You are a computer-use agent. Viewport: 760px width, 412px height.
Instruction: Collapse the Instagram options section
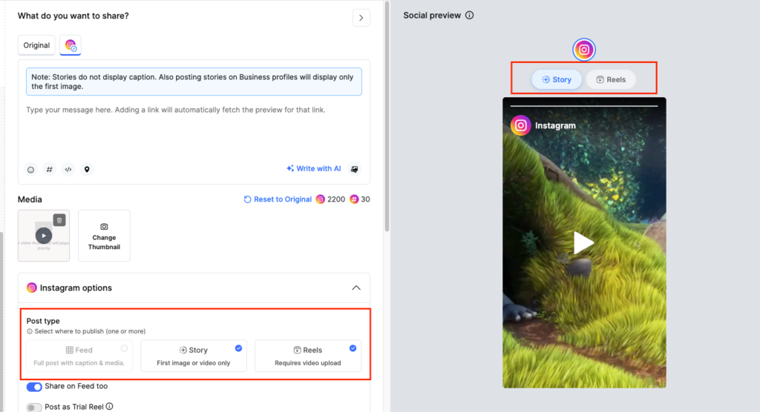coord(356,288)
